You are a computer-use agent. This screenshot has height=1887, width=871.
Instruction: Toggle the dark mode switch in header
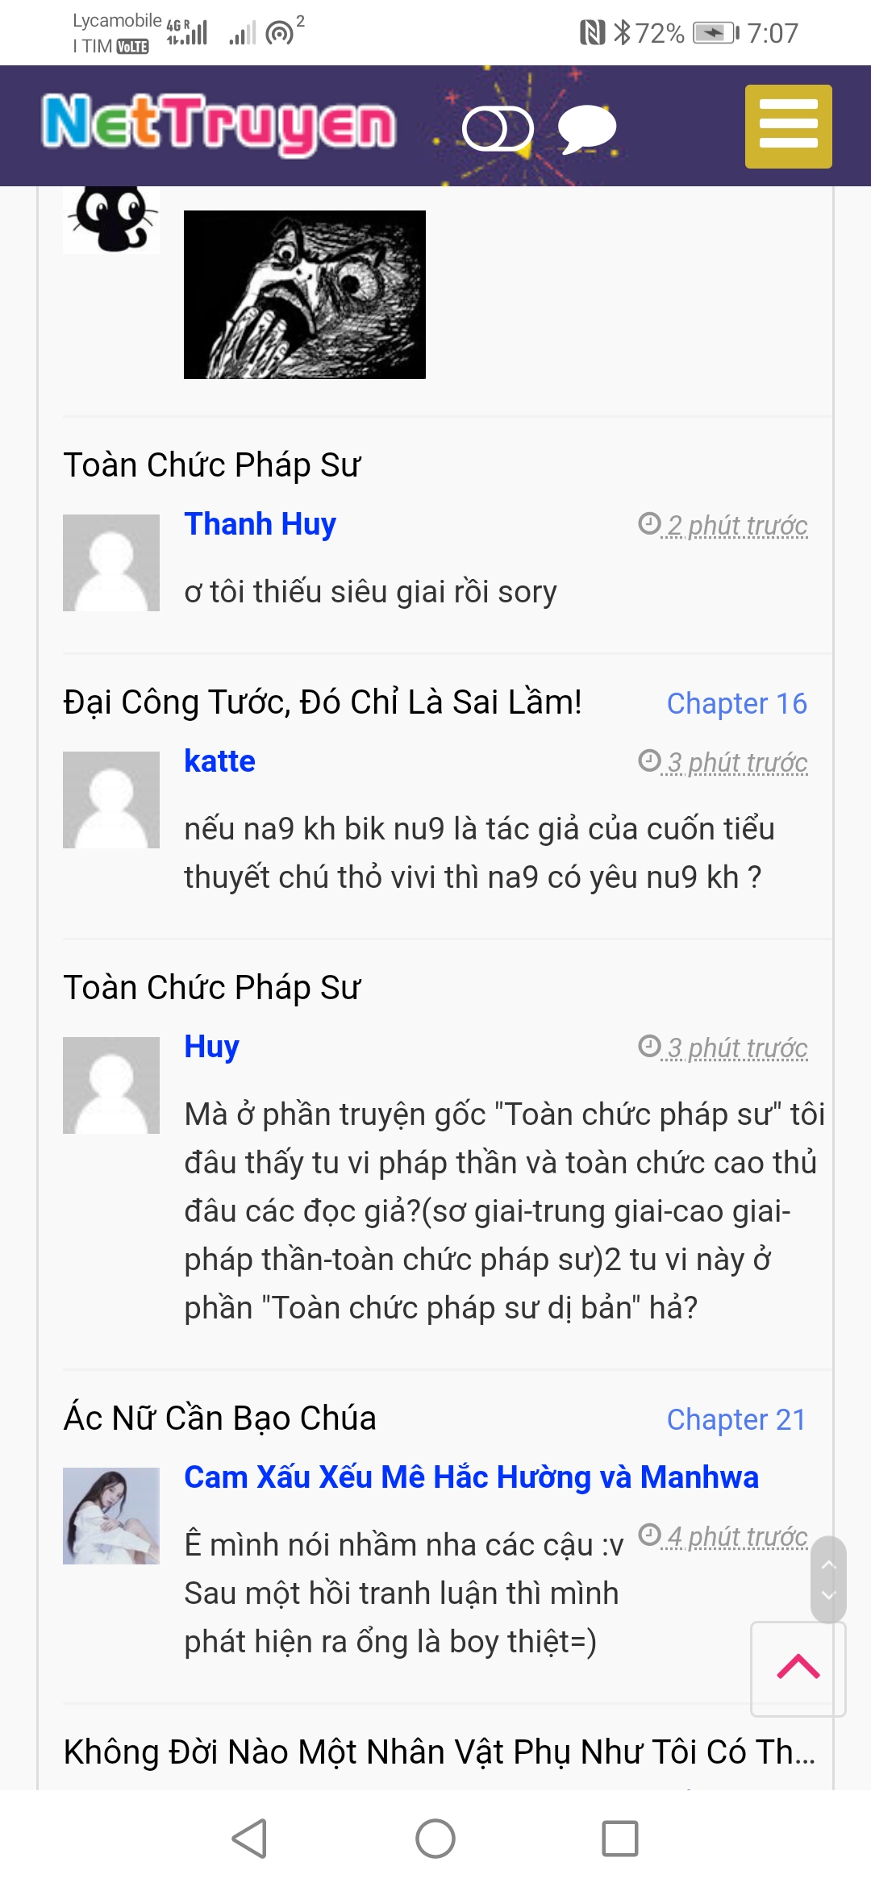[498, 128]
